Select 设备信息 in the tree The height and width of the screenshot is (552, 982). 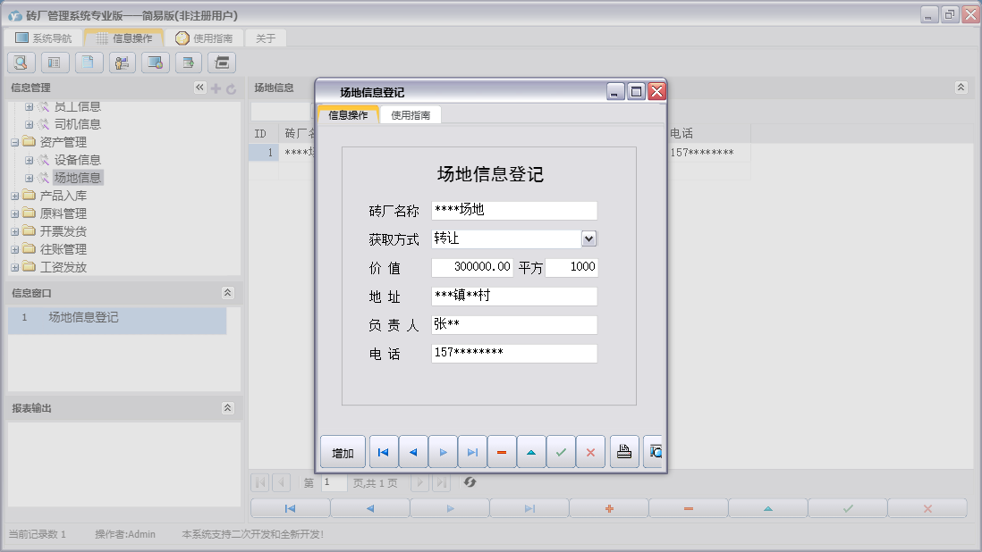tap(77, 160)
